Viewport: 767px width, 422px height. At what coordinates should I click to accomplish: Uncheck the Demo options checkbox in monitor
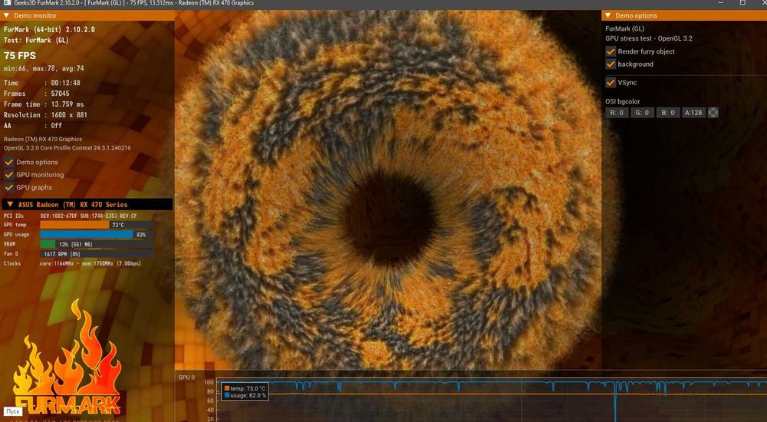tap(8, 162)
